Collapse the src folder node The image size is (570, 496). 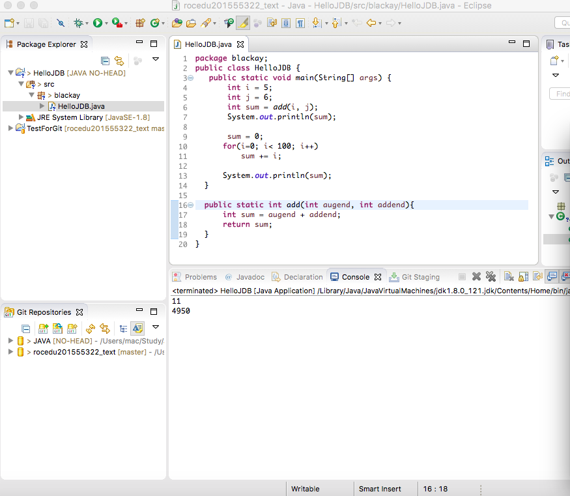[21, 84]
